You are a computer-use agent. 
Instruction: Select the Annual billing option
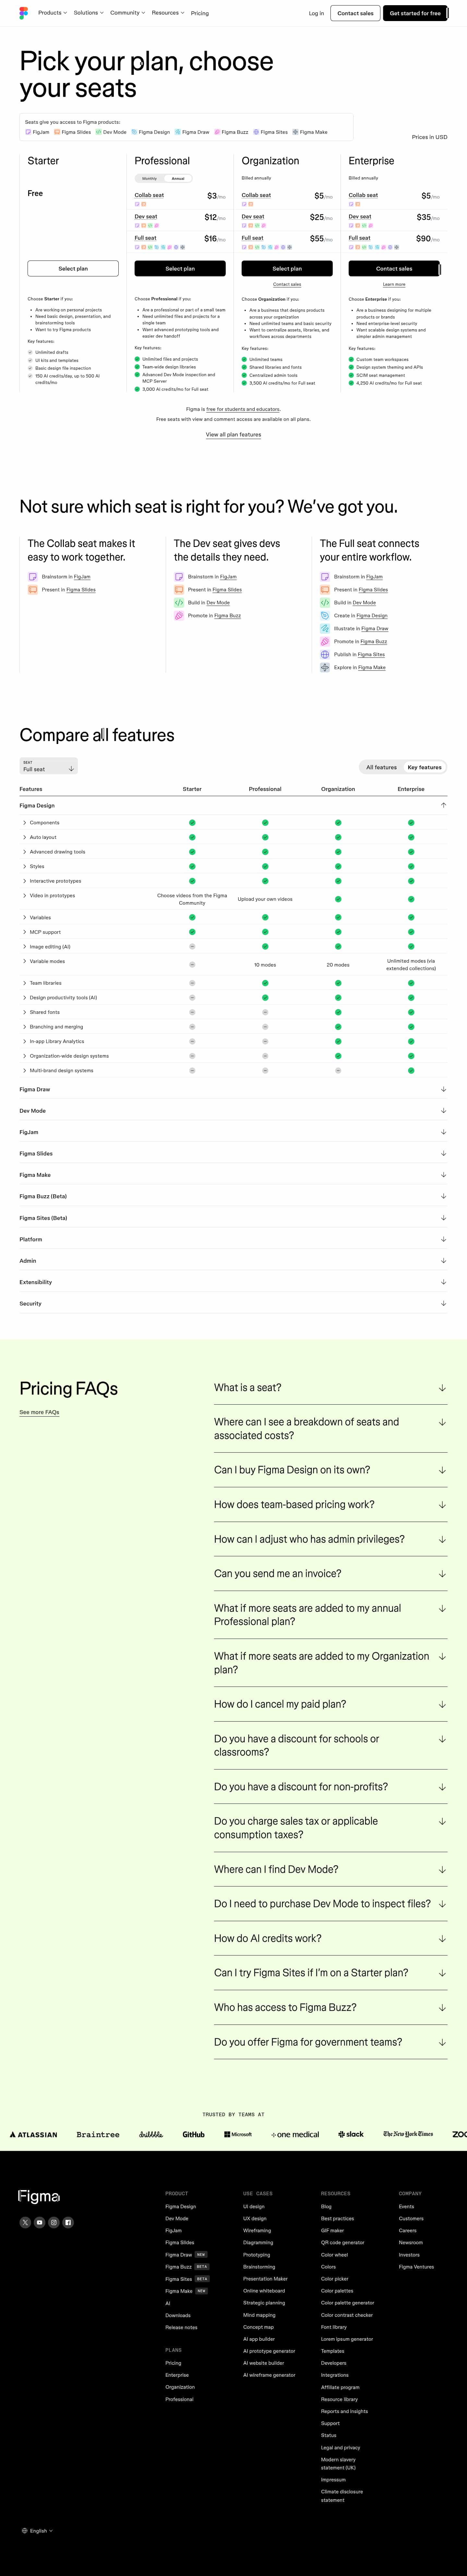[x=178, y=178]
